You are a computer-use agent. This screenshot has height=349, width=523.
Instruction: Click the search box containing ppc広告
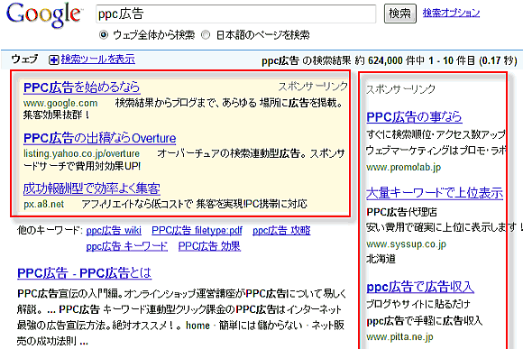pos(236,14)
